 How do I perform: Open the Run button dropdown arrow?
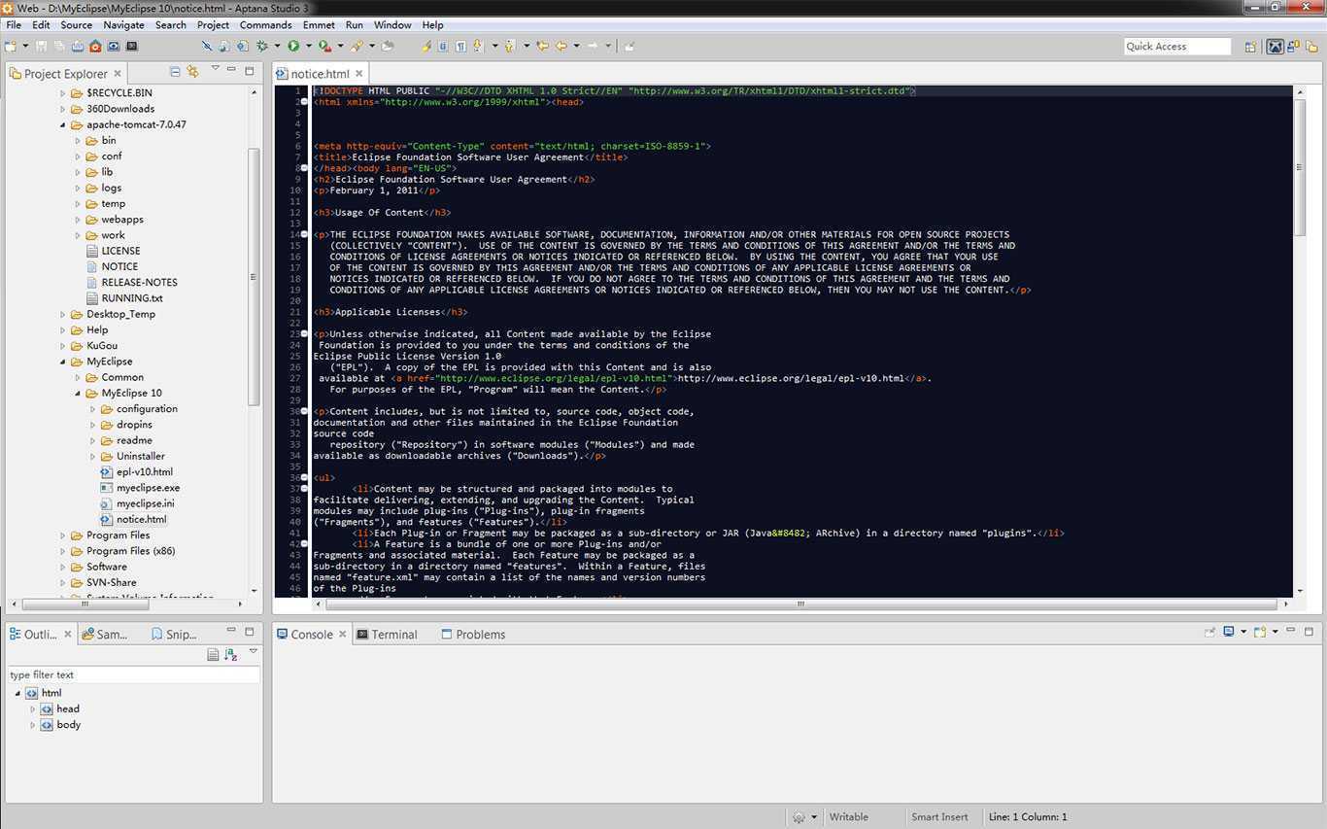click(x=309, y=46)
